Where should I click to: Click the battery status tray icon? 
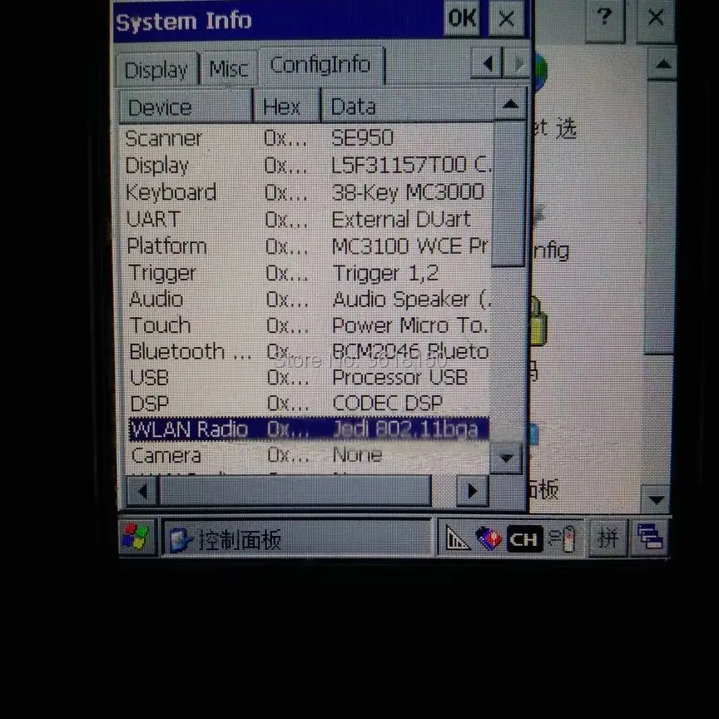point(563,538)
